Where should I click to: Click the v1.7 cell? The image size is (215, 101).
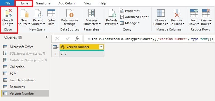tap(82, 54)
